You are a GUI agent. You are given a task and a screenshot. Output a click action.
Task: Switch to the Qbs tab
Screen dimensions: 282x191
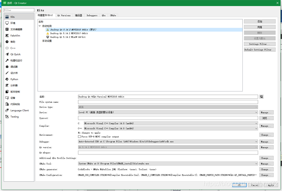pyautogui.click(x=104, y=15)
